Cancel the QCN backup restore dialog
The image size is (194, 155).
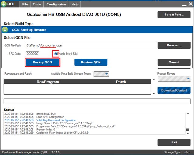pyautogui.click(x=174, y=62)
